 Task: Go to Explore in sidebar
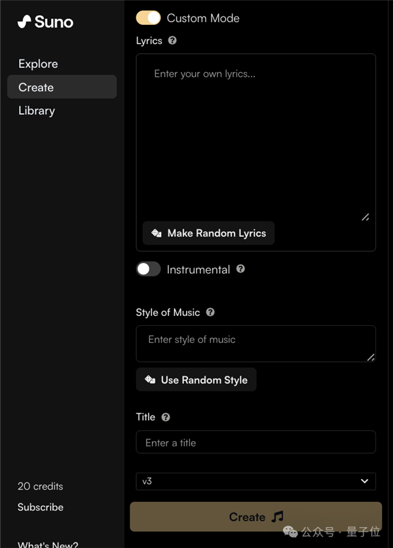[x=38, y=64]
